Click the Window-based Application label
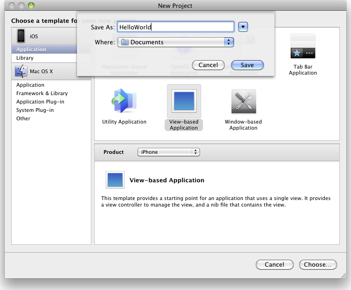 click(x=243, y=125)
